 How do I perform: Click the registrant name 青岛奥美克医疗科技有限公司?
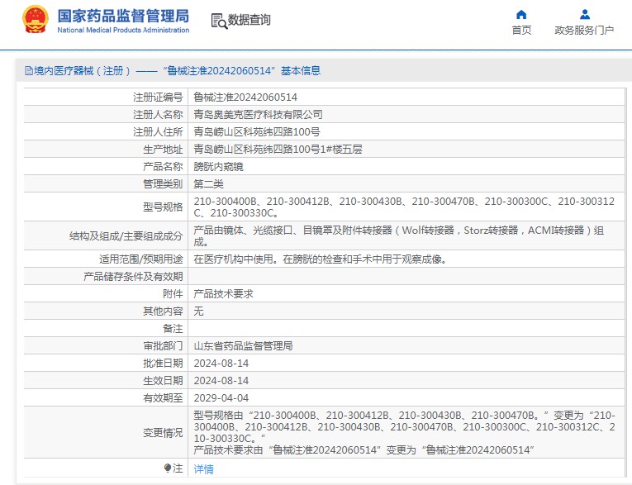[258, 114]
